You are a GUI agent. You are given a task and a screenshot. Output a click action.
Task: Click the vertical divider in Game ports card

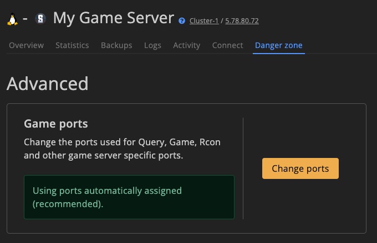(243, 168)
